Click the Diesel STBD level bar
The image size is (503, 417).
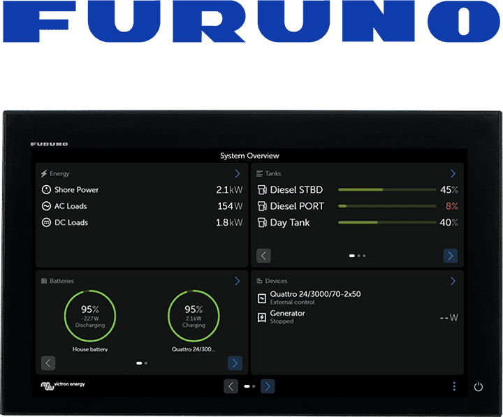(x=386, y=190)
